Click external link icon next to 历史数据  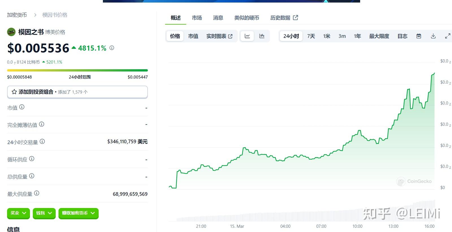coord(296,18)
